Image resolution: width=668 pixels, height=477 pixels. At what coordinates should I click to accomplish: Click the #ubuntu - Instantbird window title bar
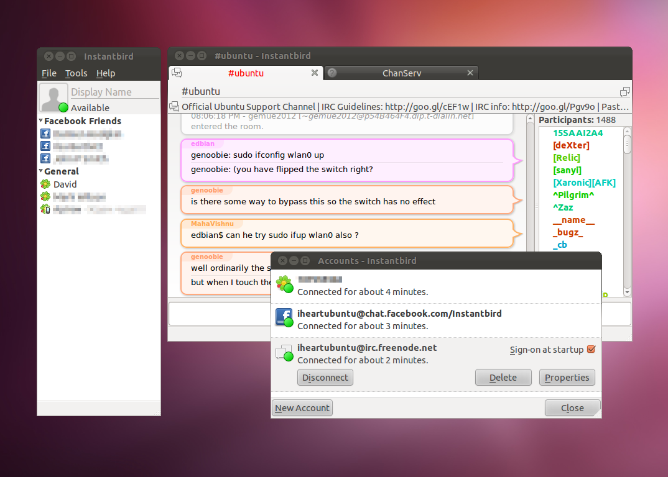(x=399, y=56)
